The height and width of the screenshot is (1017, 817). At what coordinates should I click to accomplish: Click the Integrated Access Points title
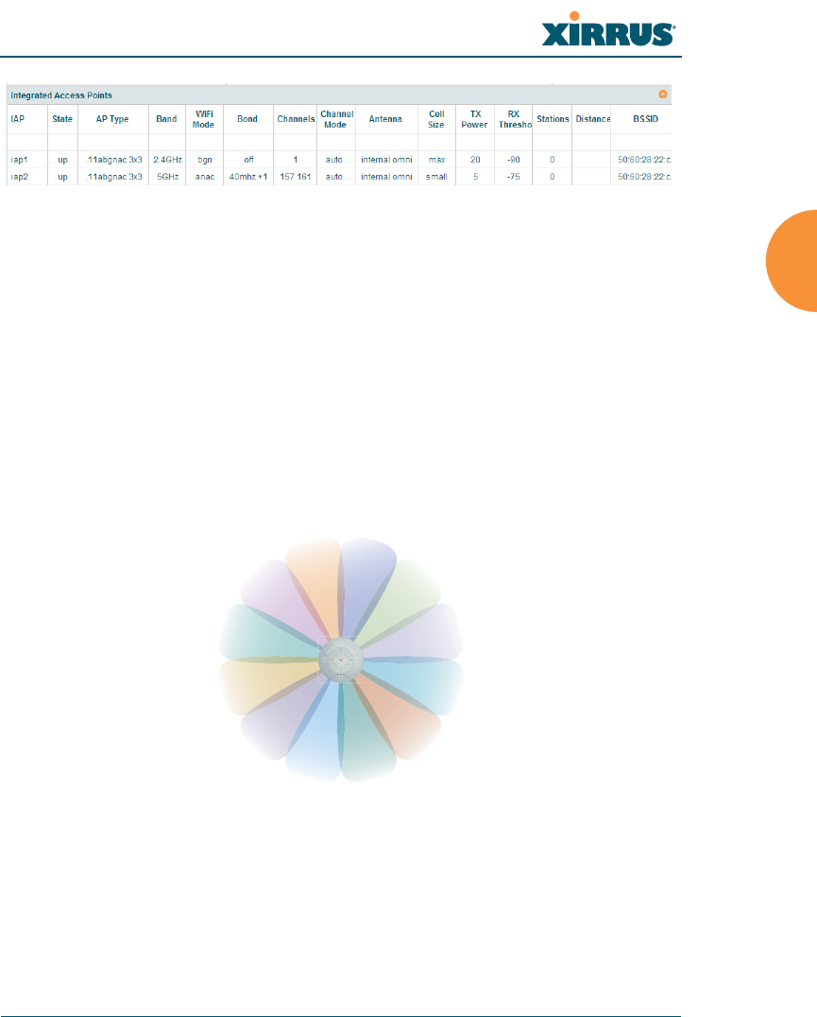[x=60, y=95]
